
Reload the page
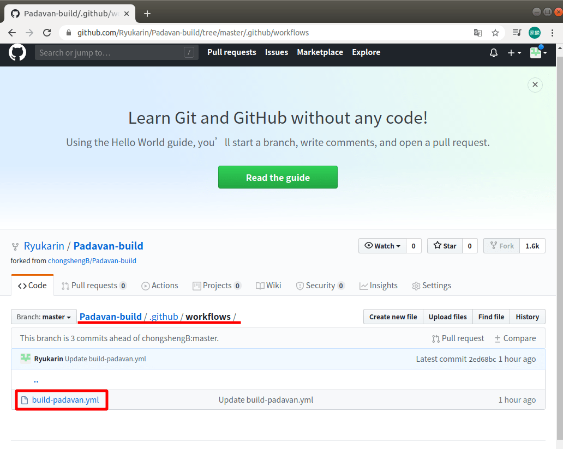click(x=47, y=33)
